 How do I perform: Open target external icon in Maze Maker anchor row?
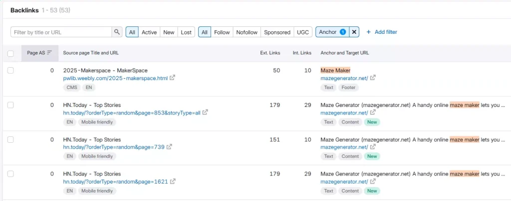click(373, 78)
